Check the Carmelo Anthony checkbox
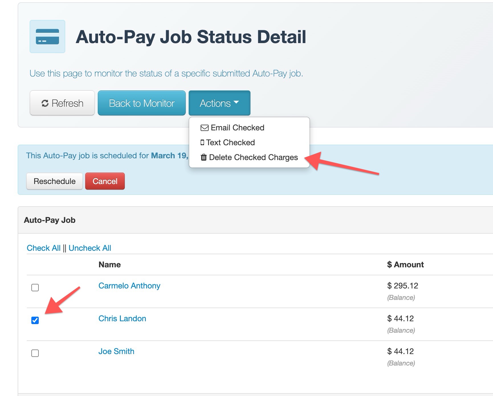Image resolution: width=493 pixels, height=396 pixels. click(x=35, y=288)
